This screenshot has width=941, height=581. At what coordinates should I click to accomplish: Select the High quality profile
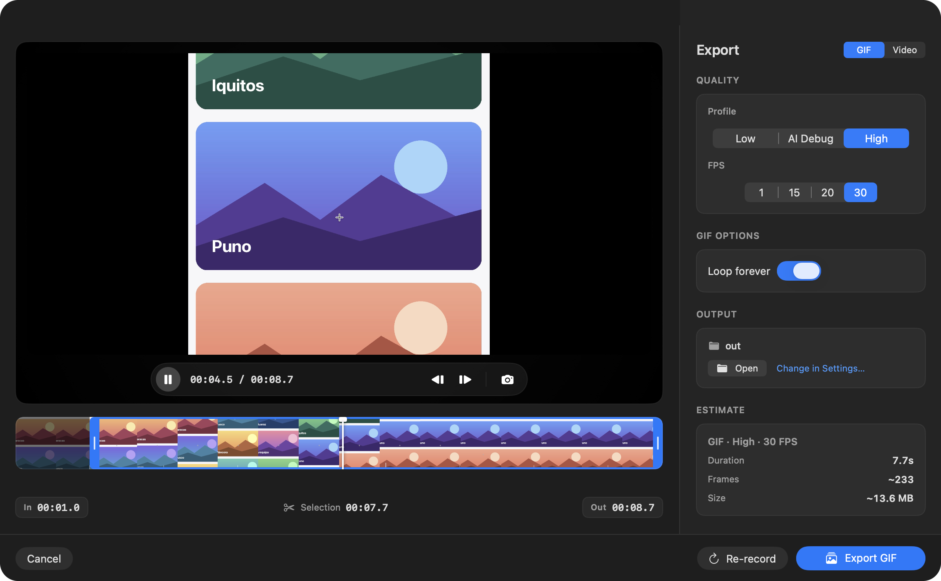[x=876, y=139]
